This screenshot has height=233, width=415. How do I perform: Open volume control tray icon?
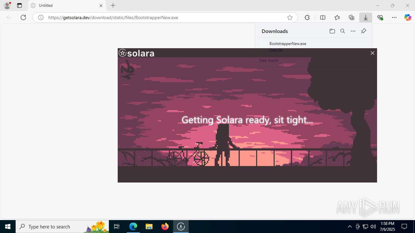[373, 227]
